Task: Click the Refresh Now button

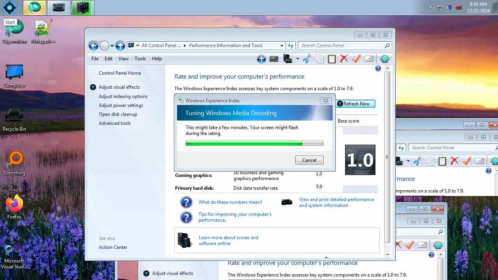Action: pyautogui.click(x=355, y=104)
